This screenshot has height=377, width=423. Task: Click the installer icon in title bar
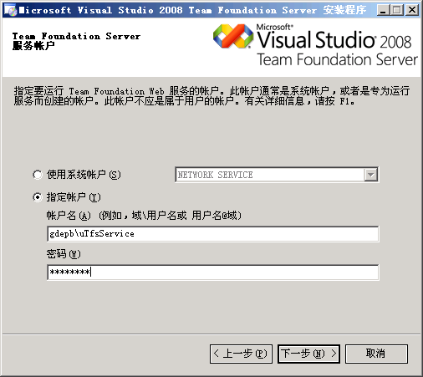[x=11, y=10]
